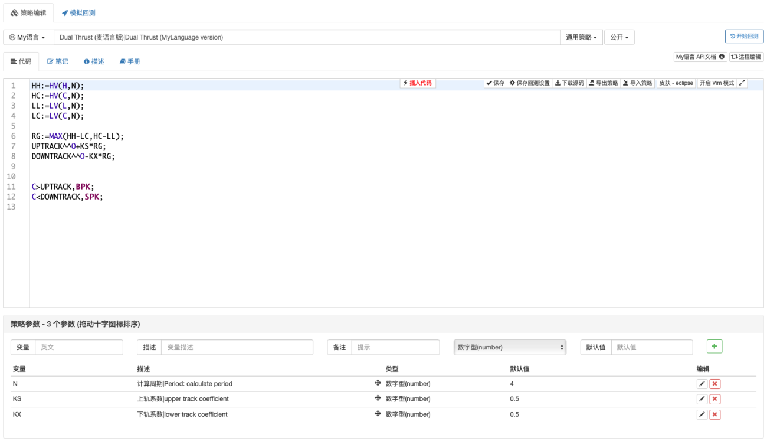Click 保存 with checkmark icon
This screenshot has height=441, width=767.
click(x=496, y=83)
